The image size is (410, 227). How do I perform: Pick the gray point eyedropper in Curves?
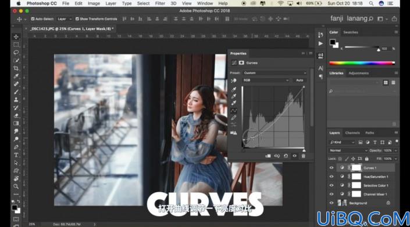(x=234, y=96)
